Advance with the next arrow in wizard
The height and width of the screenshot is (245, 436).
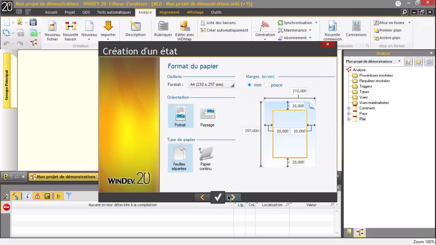click(x=233, y=197)
